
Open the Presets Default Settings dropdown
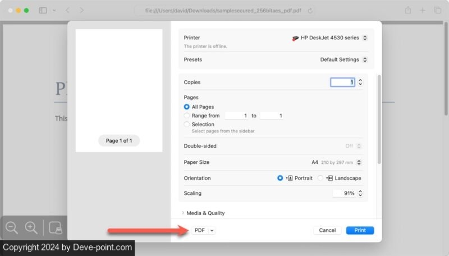[343, 60]
